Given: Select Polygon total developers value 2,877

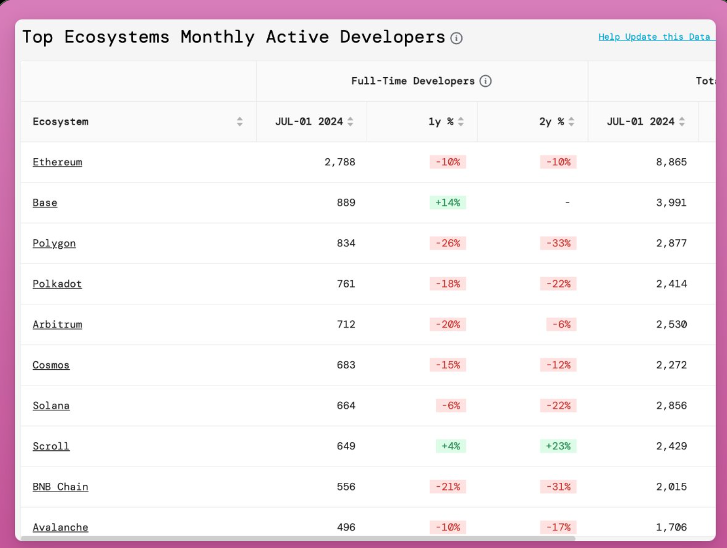Looking at the screenshot, I should point(671,244).
